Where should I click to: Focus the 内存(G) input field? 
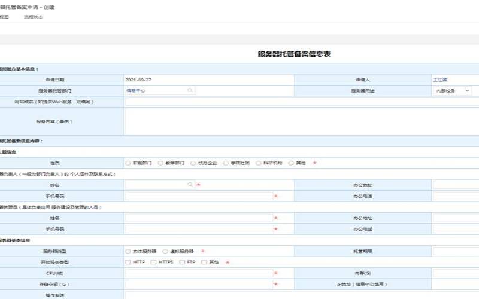click(456, 273)
